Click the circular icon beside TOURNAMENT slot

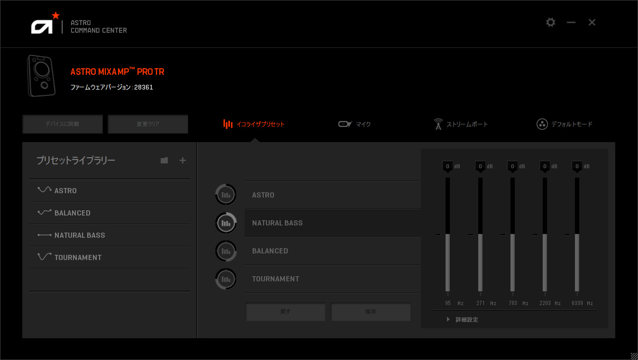click(226, 279)
